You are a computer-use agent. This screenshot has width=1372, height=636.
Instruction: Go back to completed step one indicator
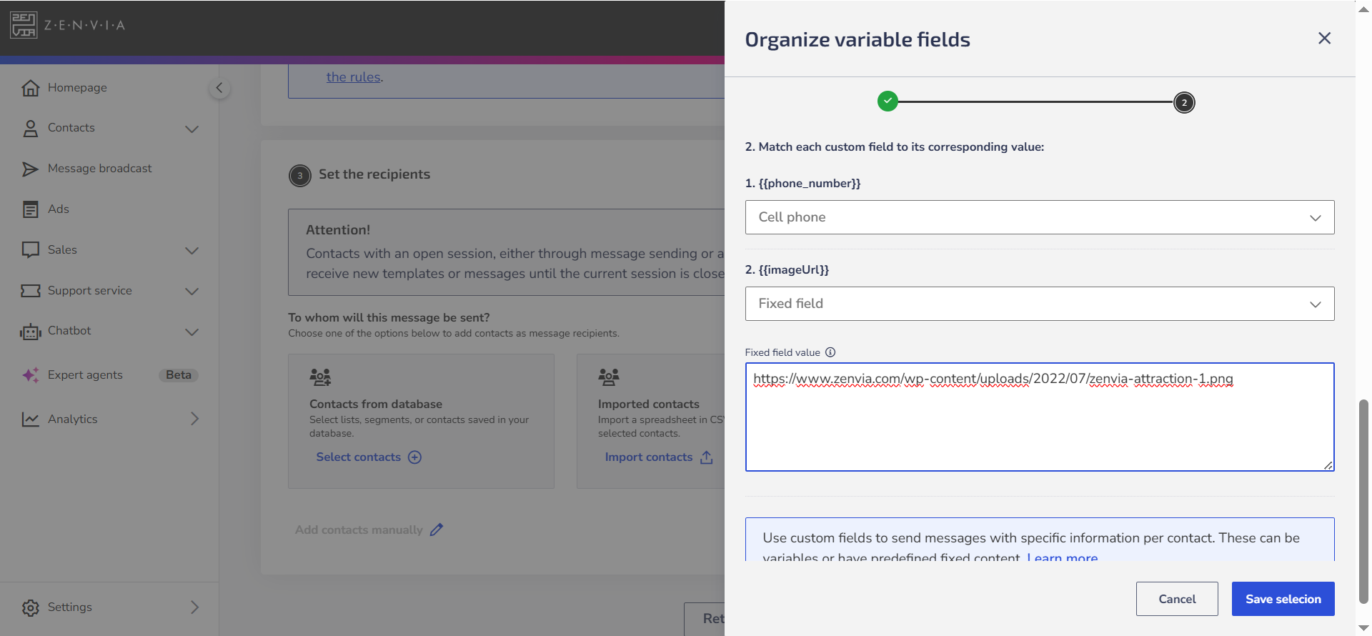888,101
